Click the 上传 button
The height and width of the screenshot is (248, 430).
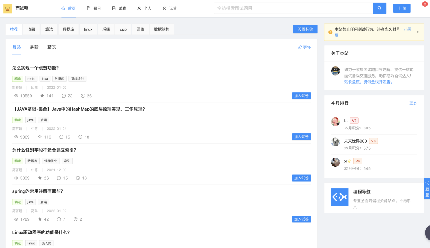pyautogui.click(x=402, y=8)
